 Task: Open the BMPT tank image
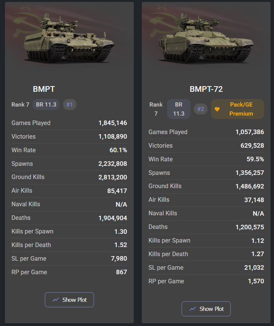69,42
